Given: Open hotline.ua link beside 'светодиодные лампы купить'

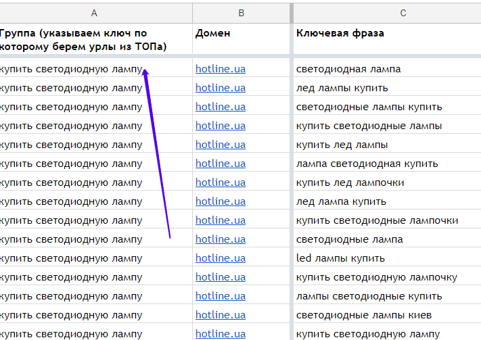Looking at the screenshot, I should [221, 107].
